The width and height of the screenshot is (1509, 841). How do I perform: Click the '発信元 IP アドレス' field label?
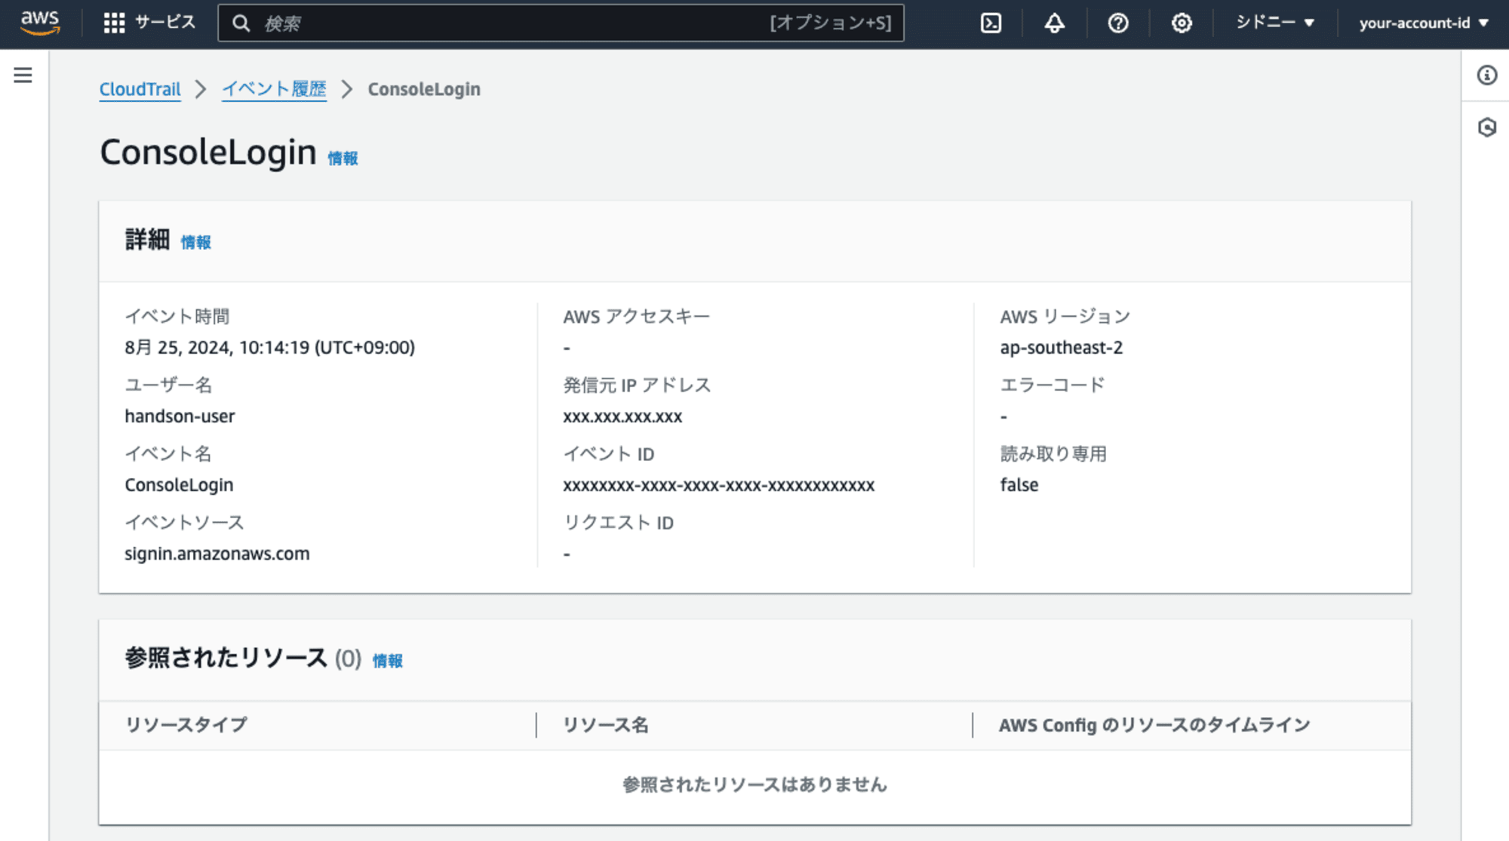(637, 385)
